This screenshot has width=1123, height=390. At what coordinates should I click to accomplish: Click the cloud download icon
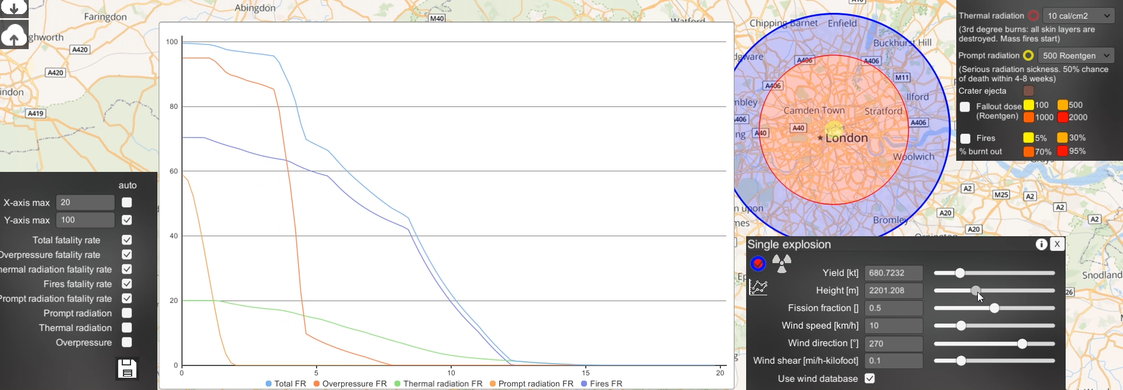click(x=14, y=7)
